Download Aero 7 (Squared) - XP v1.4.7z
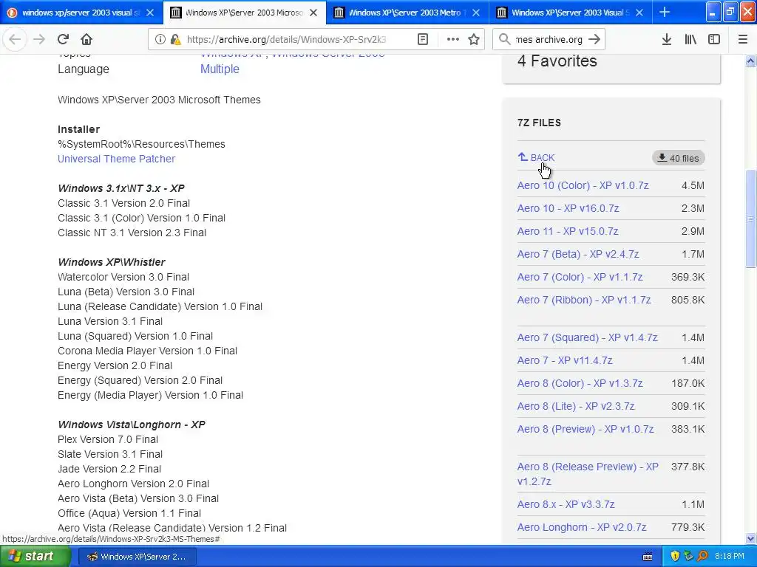Viewport: 757px width, 567px height. (x=587, y=337)
